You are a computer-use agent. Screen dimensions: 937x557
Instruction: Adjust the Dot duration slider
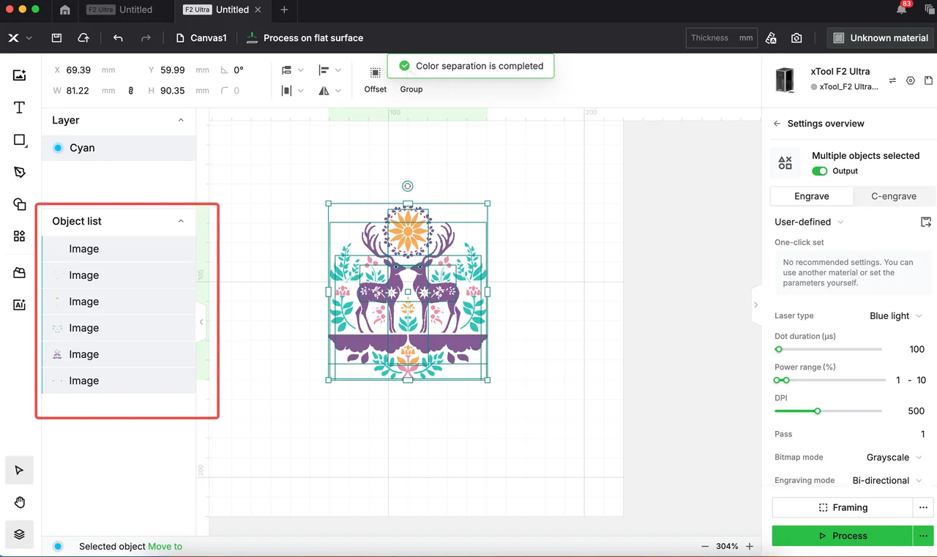pos(829,349)
